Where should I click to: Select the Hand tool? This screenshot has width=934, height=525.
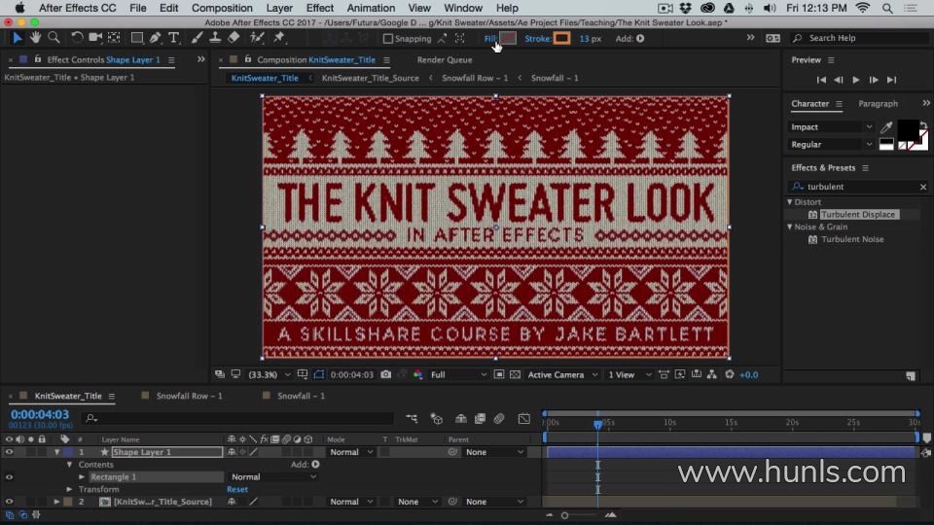click(x=35, y=38)
